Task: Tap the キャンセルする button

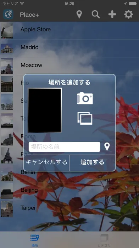Action: tap(46, 162)
